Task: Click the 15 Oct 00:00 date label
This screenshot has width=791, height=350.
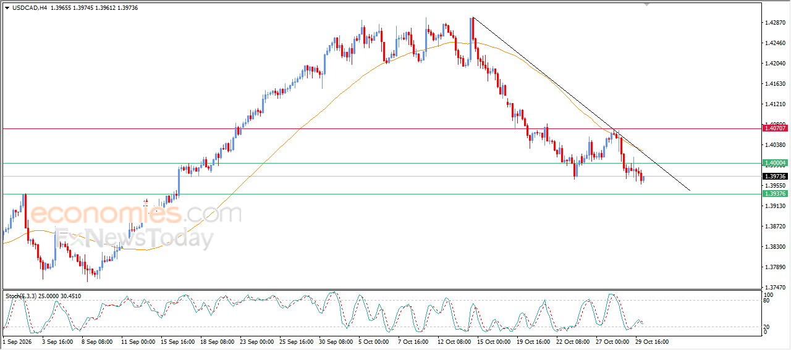Action: (x=494, y=341)
